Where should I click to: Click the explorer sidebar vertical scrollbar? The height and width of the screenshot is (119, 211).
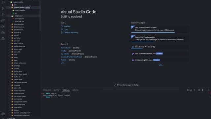pyautogui.click(x=40, y=16)
